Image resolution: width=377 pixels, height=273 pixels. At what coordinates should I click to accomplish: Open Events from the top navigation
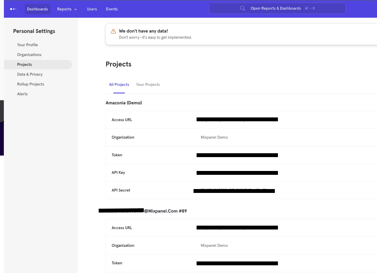click(112, 9)
